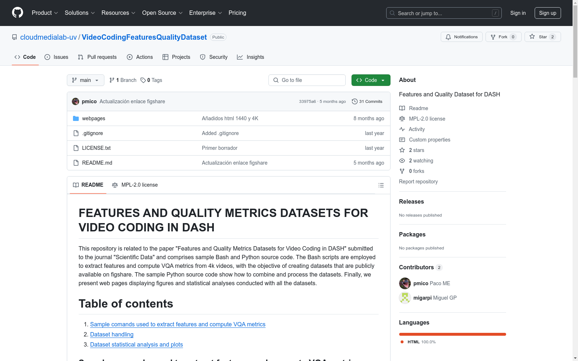
Task: Click the pmico contributor avatar
Action: coord(405,283)
